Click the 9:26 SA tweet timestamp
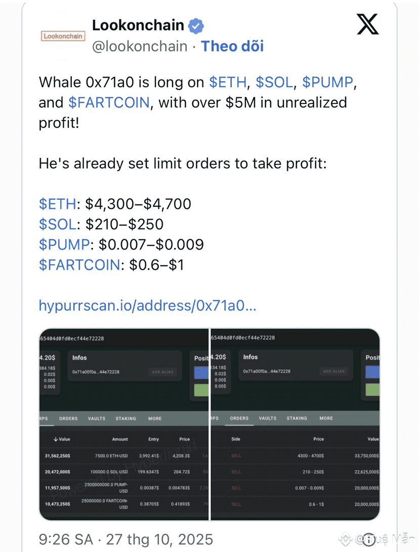This screenshot has height=552, width=419. coord(66,539)
